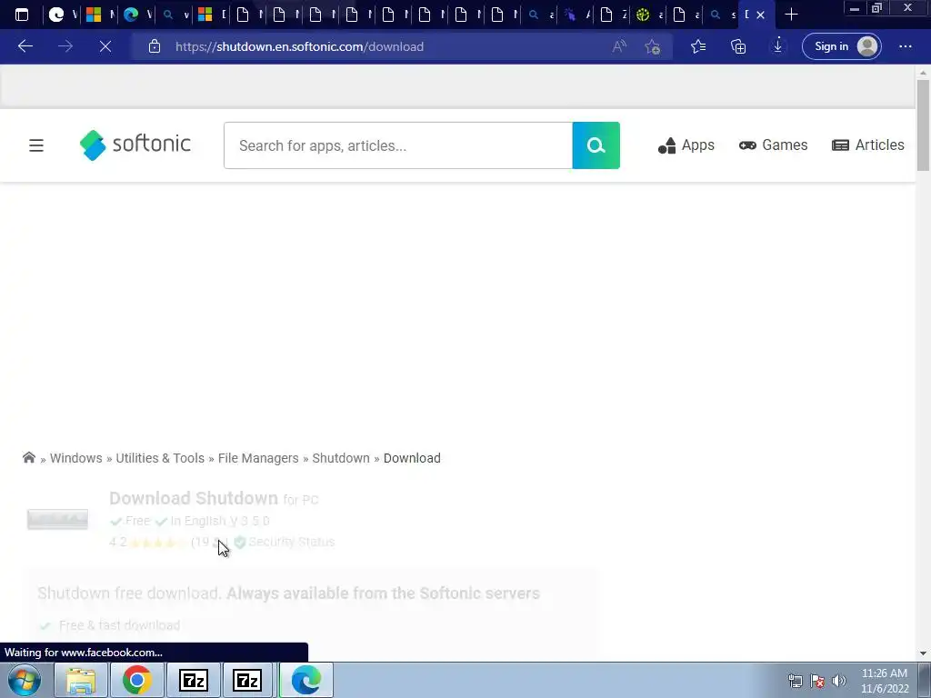Open a new browser tab
Screen dimensions: 931x698
click(791, 15)
